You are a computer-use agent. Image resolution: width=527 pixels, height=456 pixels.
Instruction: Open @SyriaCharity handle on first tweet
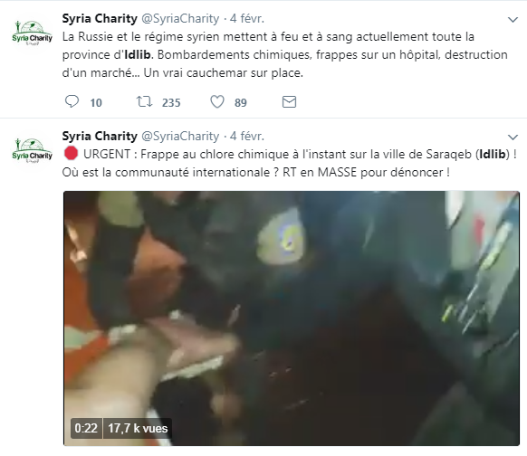coord(180,18)
